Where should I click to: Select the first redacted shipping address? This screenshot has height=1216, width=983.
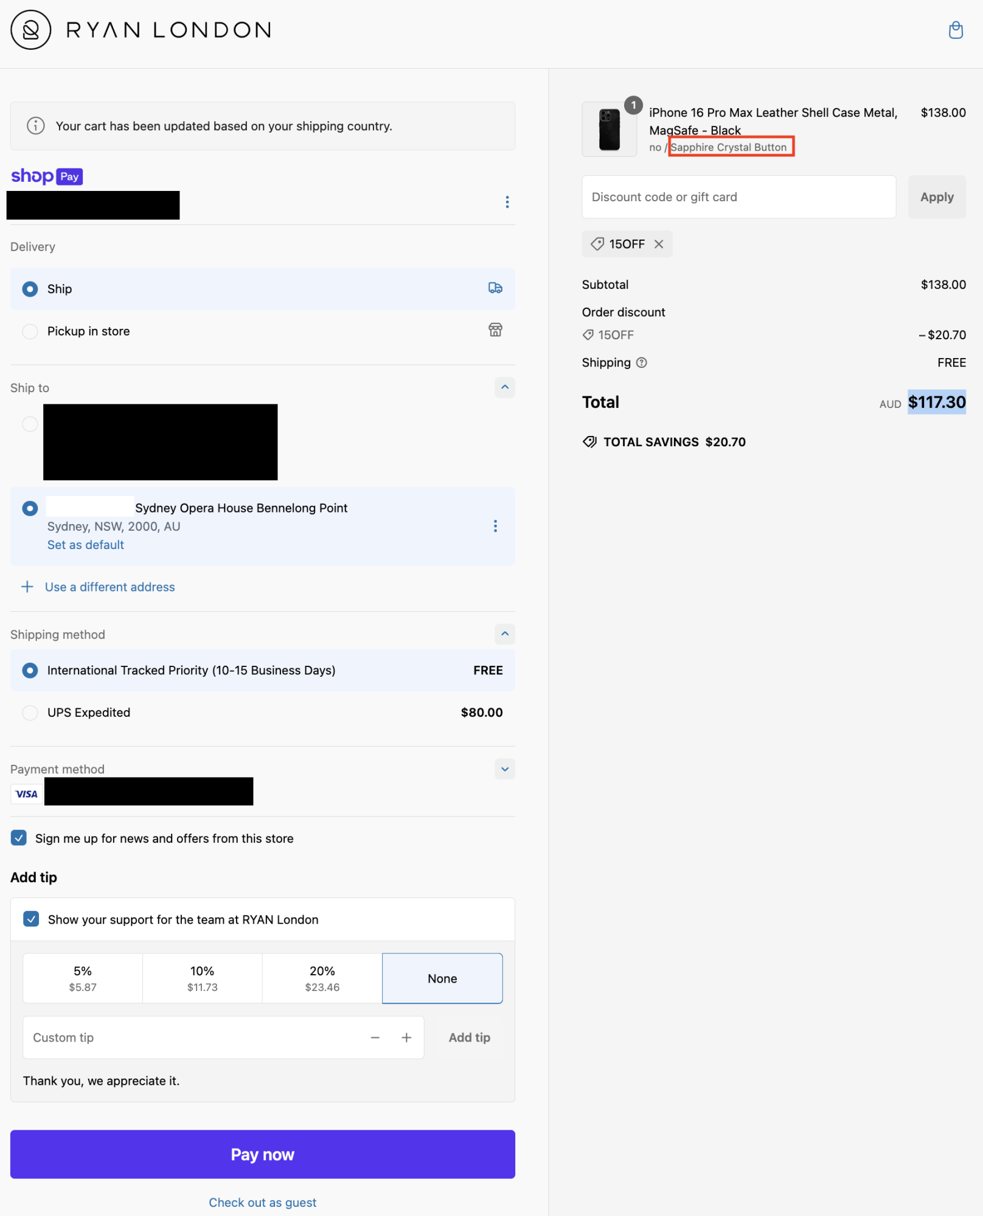tap(30, 424)
